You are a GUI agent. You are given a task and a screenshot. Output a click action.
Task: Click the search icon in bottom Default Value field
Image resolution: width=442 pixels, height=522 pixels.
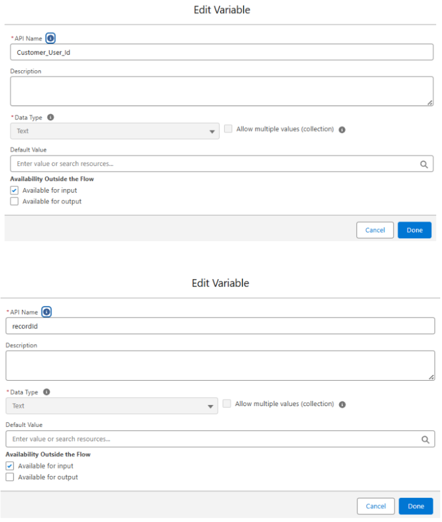click(425, 439)
